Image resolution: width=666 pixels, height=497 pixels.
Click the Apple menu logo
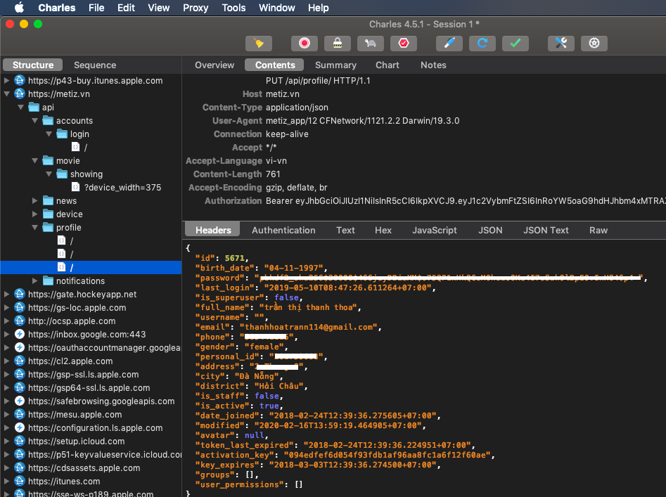click(x=19, y=8)
